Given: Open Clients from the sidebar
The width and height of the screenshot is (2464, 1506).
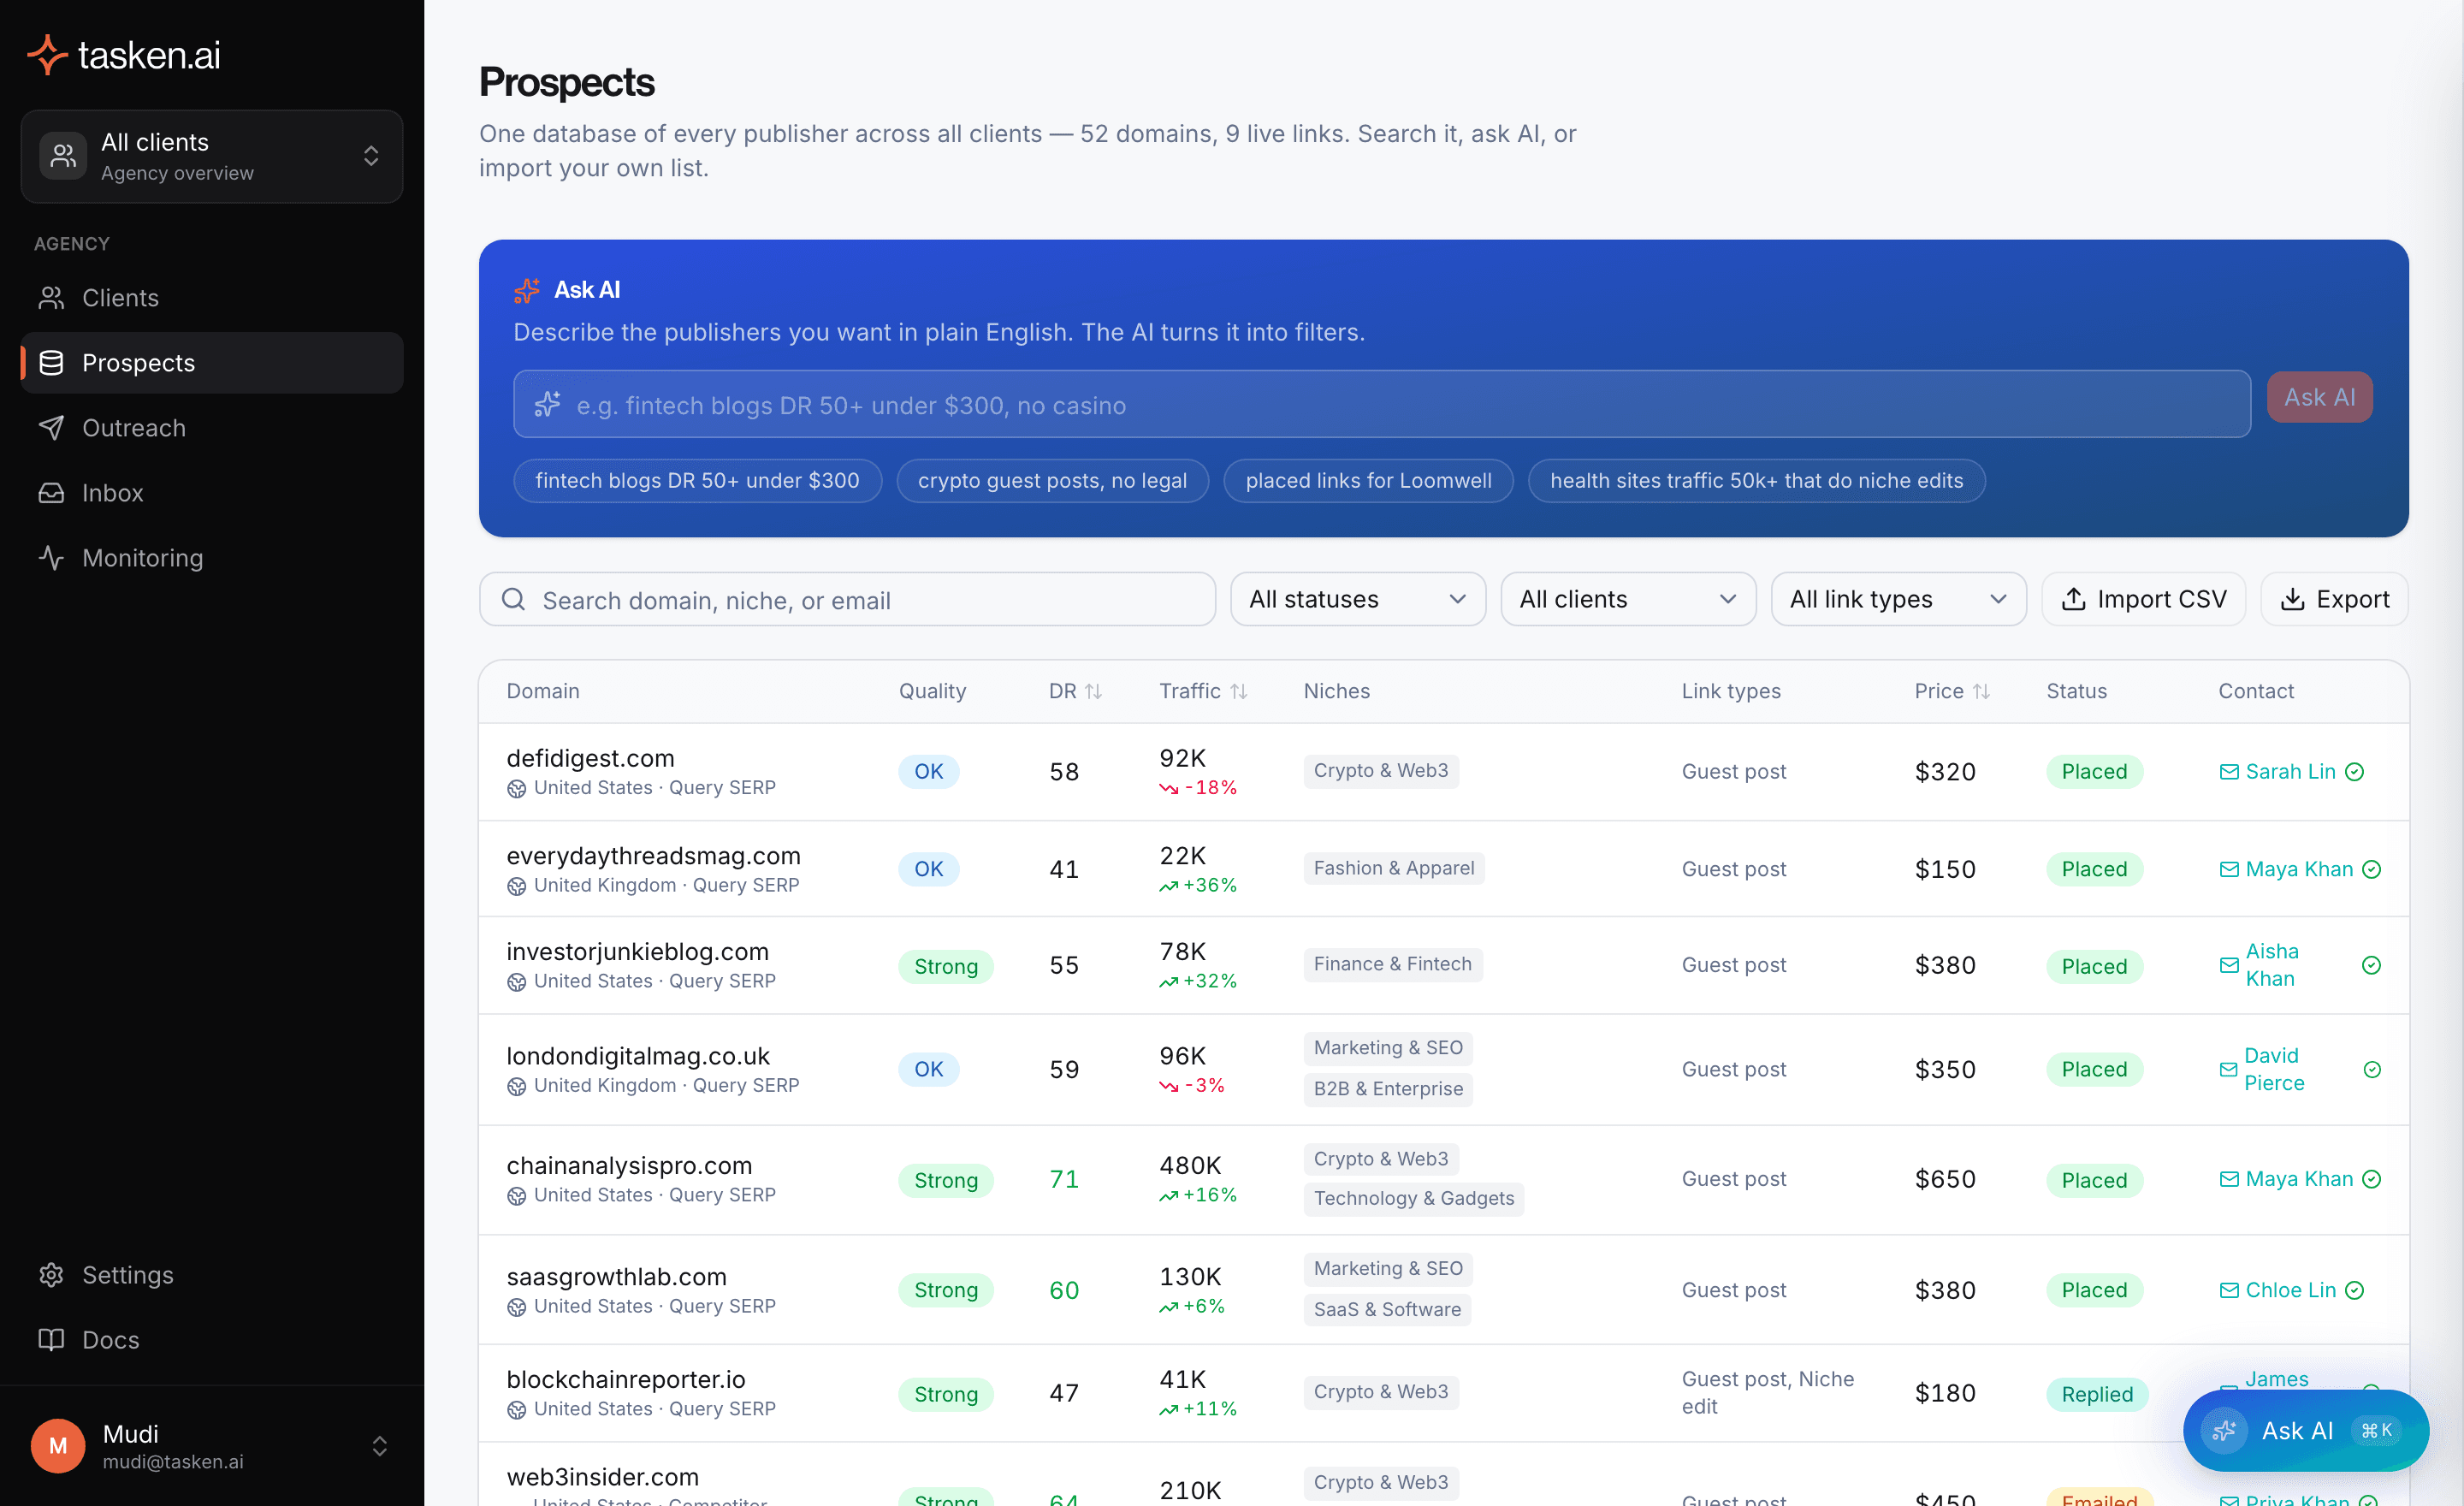Looking at the screenshot, I should (x=212, y=298).
